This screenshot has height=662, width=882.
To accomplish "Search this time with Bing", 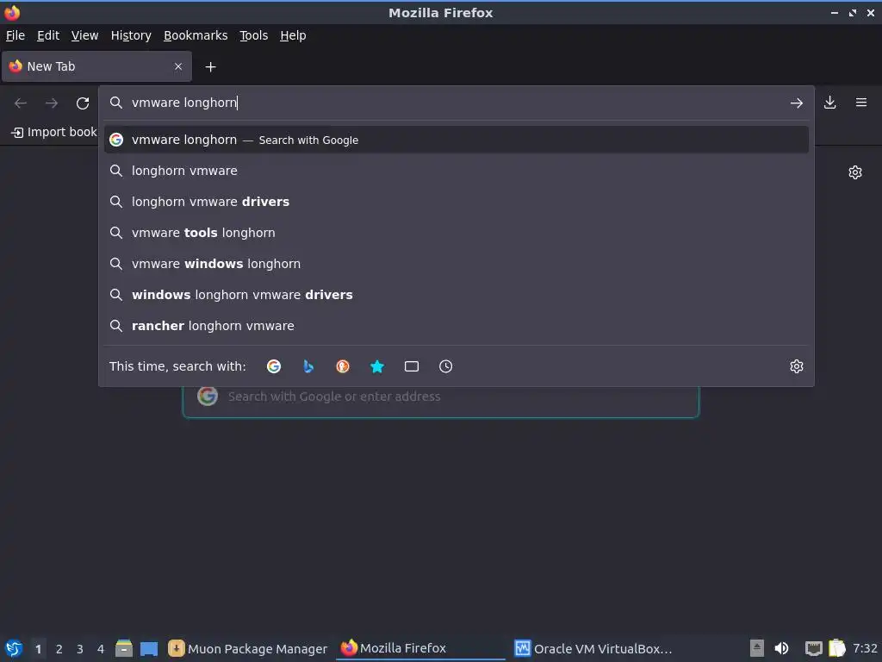I will point(308,366).
